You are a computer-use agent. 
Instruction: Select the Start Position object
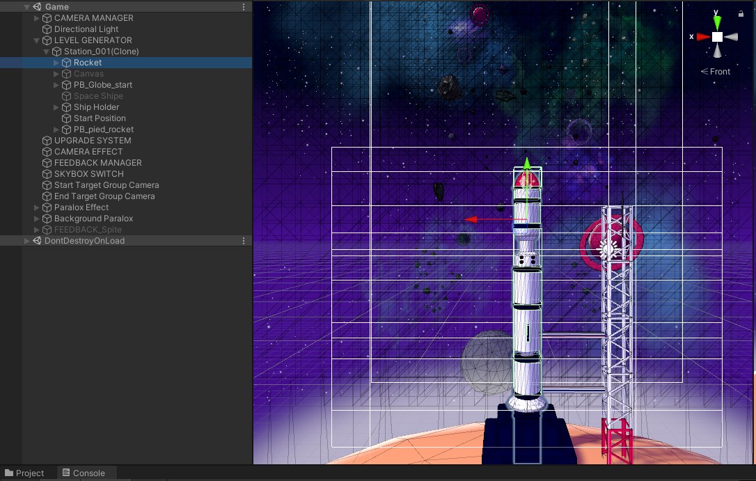coord(100,118)
